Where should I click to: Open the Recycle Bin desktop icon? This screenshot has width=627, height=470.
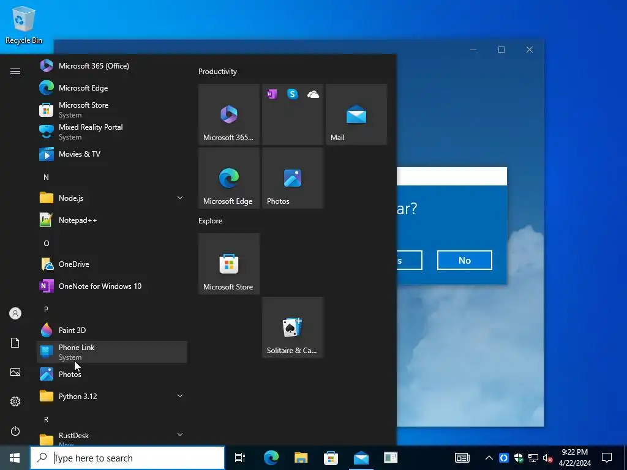(x=24, y=25)
